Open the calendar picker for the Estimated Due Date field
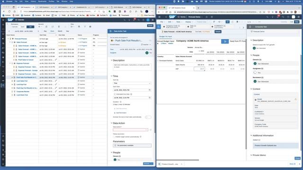 150,98
